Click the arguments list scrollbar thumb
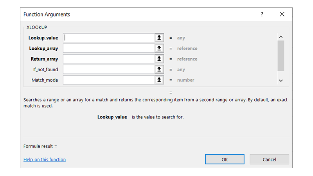 (281, 55)
